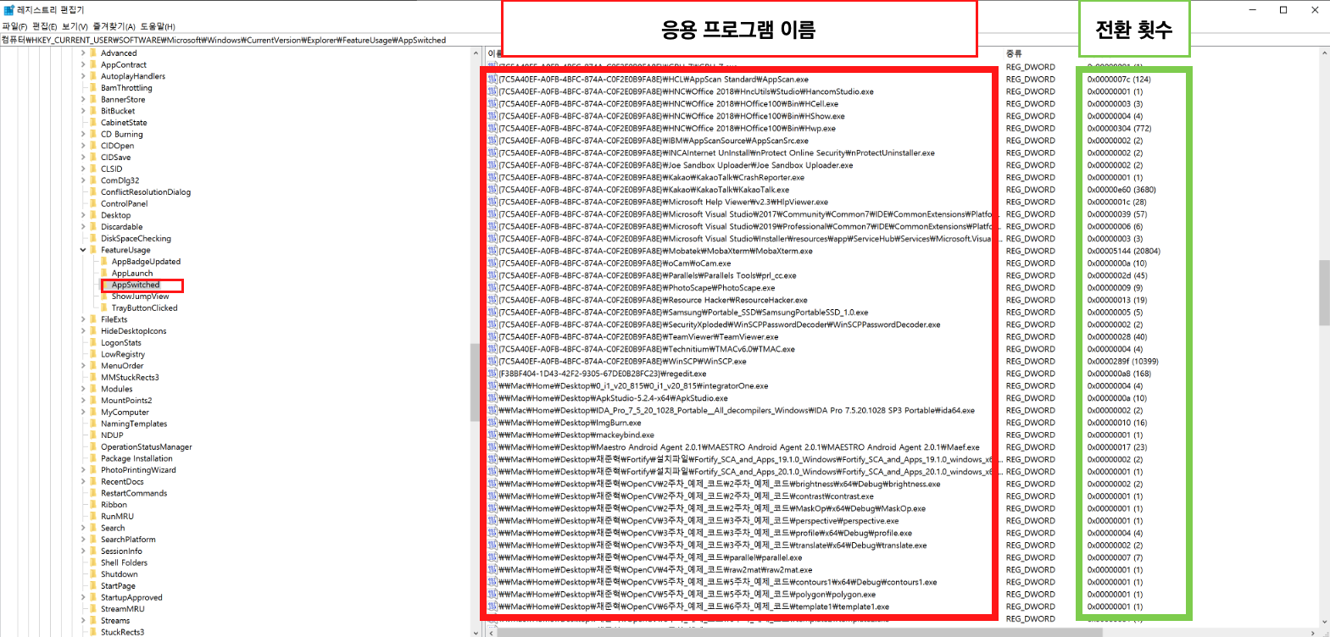Click DWORD icon of the MobaXterm.exe entry
The image size is (1330, 637).
492,252
